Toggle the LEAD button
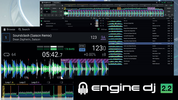Viewport: 178px width, 100px height. click(82, 50)
